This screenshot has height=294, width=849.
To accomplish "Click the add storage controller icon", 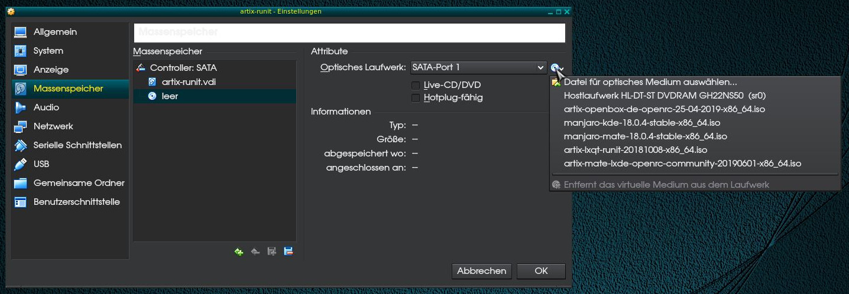I will tap(239, 251).
